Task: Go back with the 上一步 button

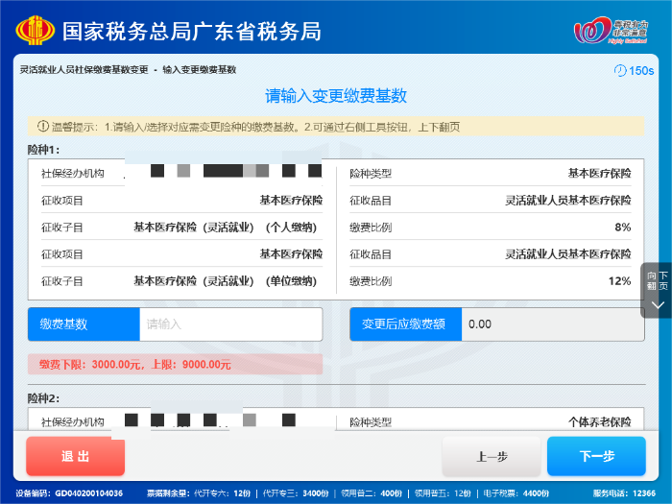Action: click(x=492, y=456)
